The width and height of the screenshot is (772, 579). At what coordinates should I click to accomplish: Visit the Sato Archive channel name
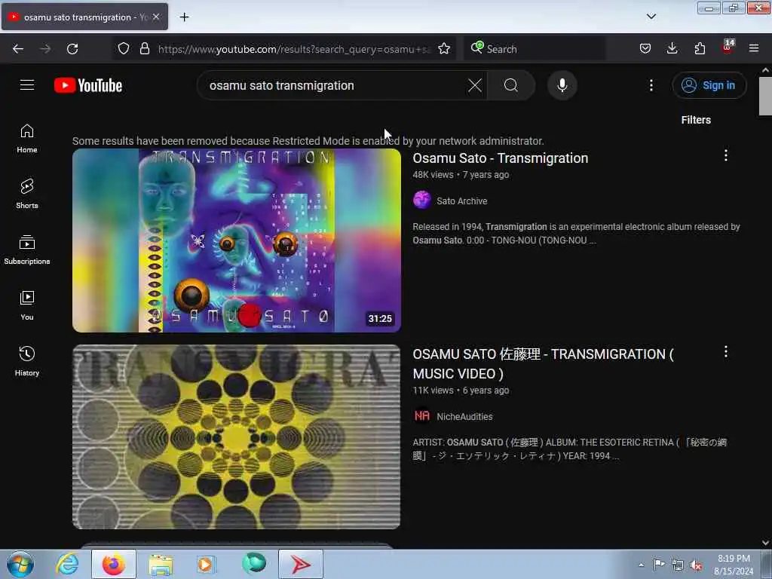pos(462,201)
